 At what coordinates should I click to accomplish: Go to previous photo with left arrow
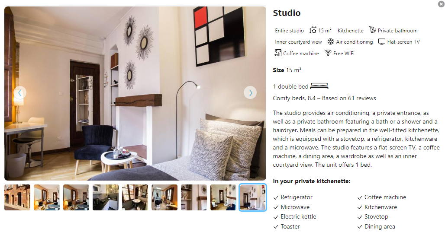pyautogui.click(x=20, y=92)
